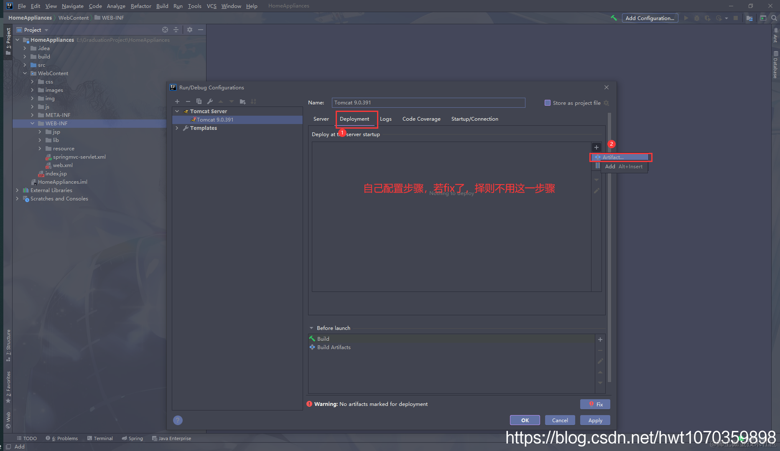Viewport: 780px width, 451px height.
Task: Open Terminal tool window
Action: [100, 438]
